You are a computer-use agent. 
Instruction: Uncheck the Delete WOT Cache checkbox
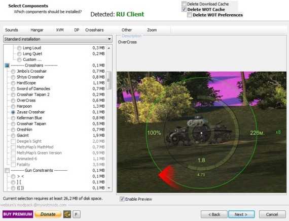pyautogui.click(x=184, y=10)
